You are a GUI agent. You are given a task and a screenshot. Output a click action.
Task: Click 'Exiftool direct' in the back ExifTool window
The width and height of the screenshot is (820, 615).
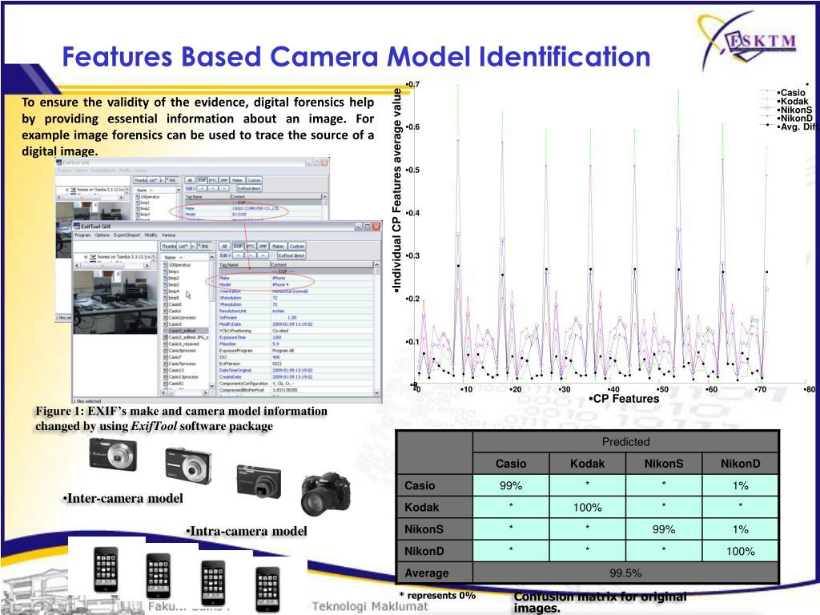[249, 188]
